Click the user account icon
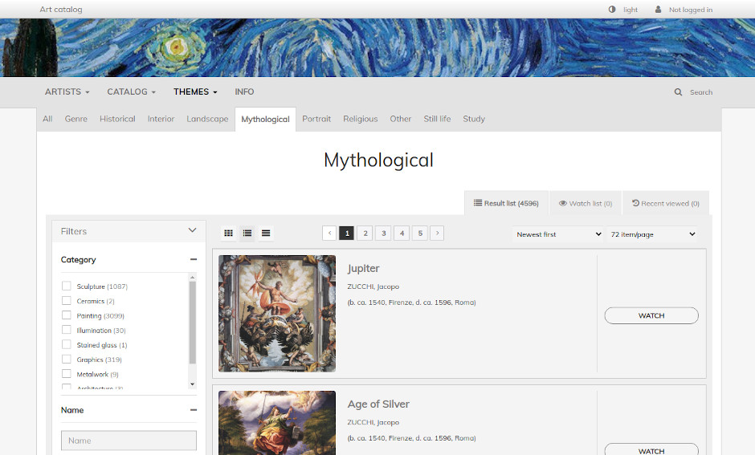 pyautogui.click(x=659, y=10)
